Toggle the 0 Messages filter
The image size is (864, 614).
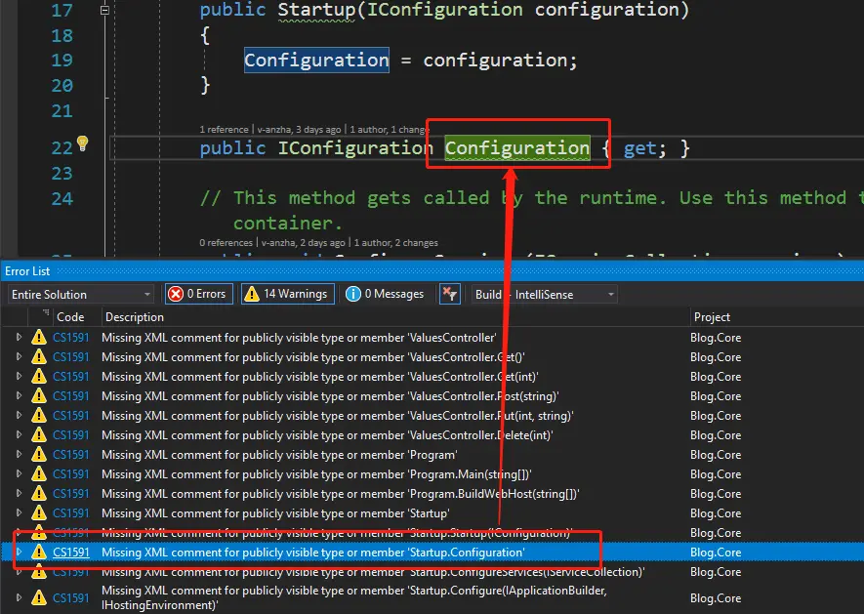[387, 294]
